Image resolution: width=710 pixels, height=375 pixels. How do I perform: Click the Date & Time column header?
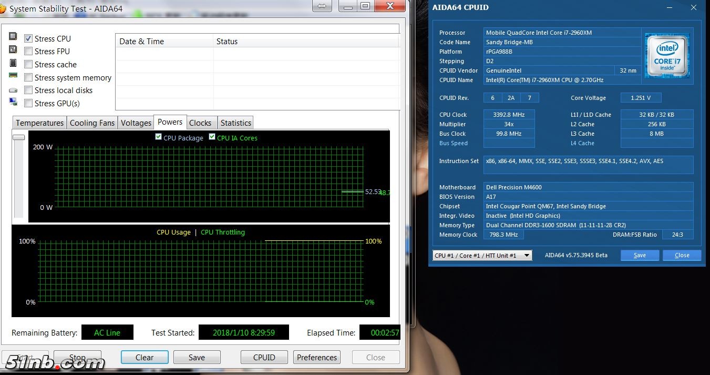(142, 42)
